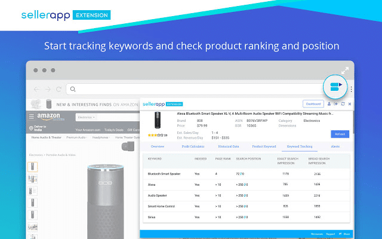Select the first product thumbnail image
This screenshot has width=382, height=239.
click(x=32, y=168)
